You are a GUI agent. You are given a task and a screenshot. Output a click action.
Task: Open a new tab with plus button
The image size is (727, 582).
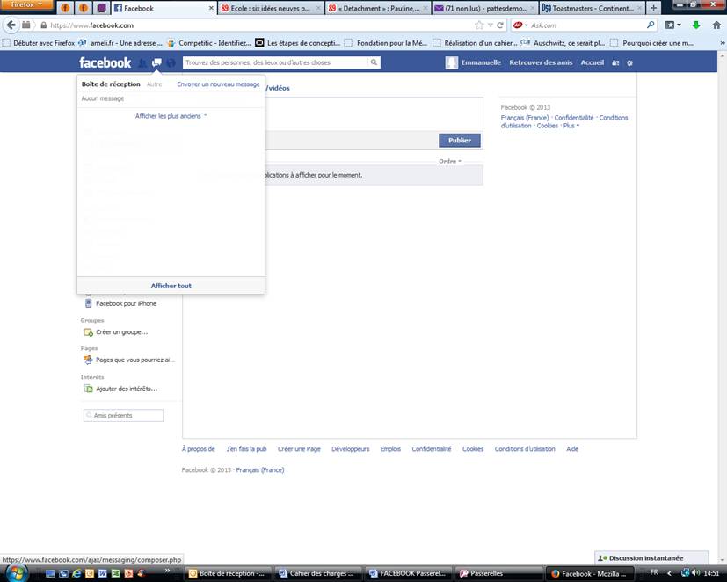click(x=653, y=8)
